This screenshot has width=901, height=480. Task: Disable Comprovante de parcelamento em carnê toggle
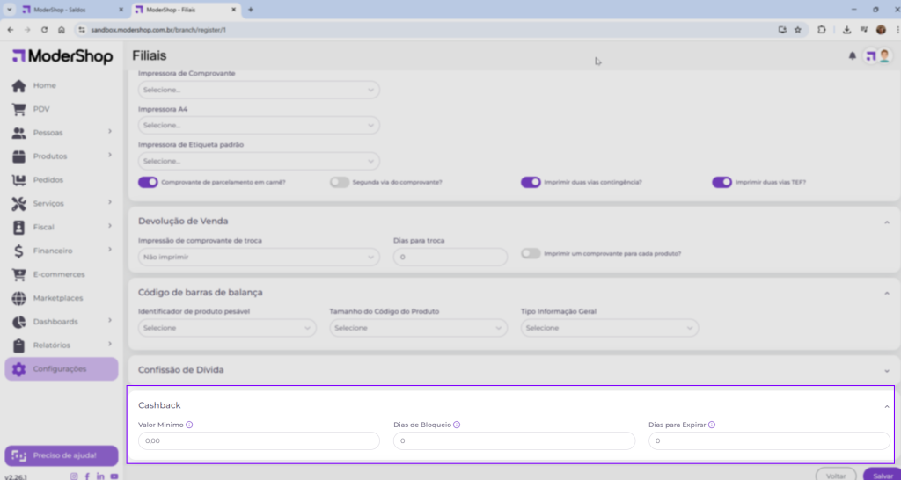point(148,182)
